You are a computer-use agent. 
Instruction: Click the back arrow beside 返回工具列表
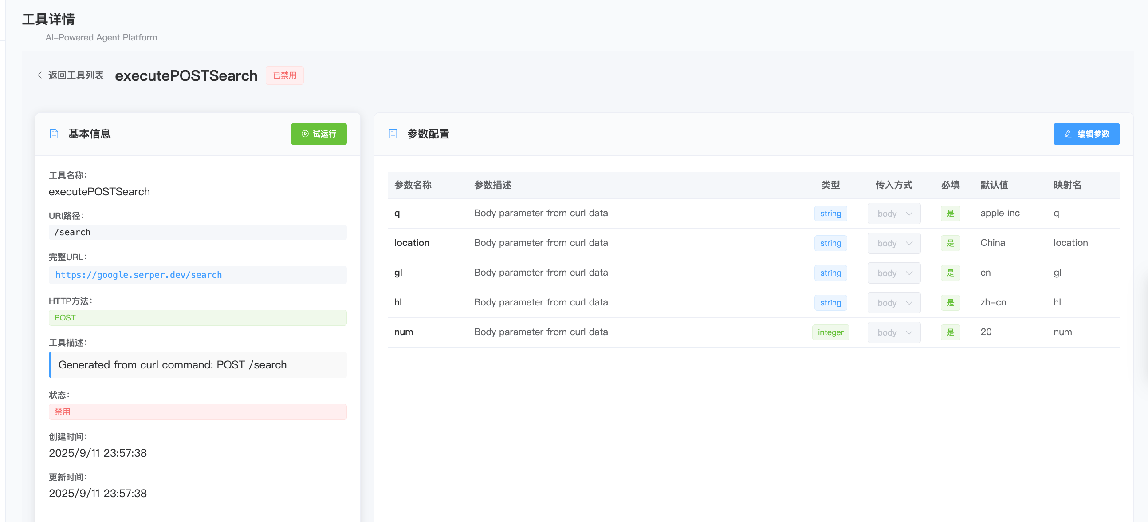tap(39, 75)
